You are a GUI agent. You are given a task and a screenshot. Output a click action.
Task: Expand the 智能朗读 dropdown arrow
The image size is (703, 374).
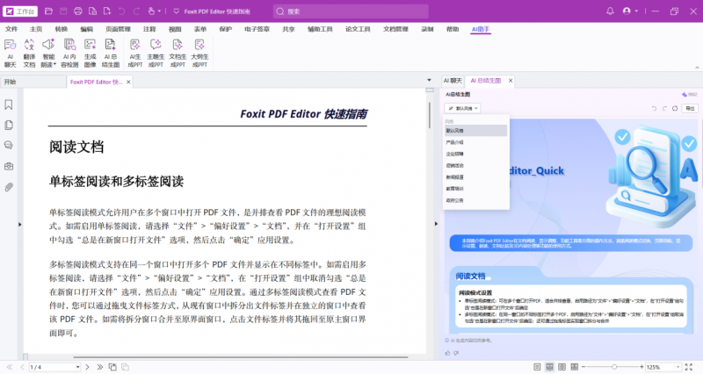coord(54,64)
